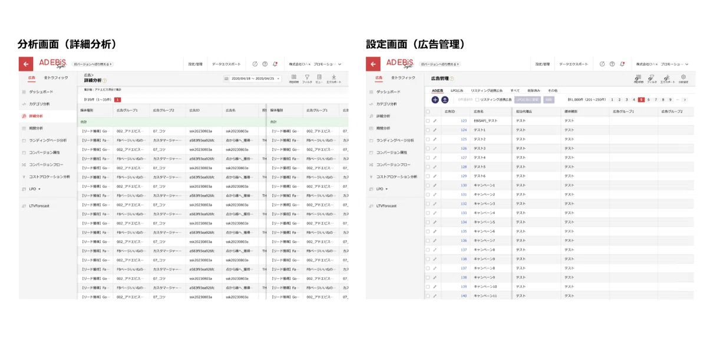Click the help icon beside 広告管理 title
Viewport: 707px width, 338px height.
[452, 78]
